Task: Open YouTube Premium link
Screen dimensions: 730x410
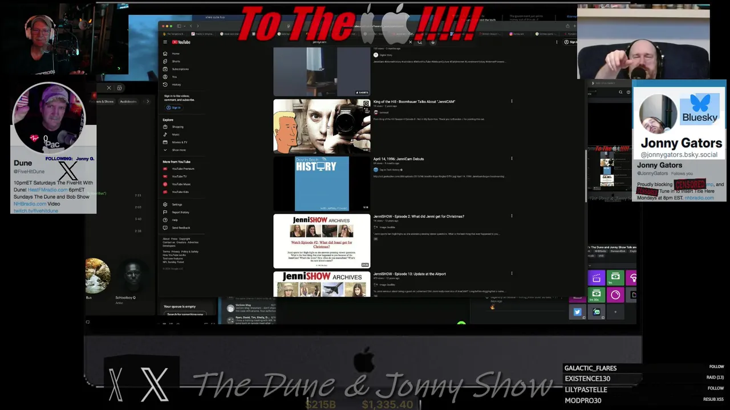Action: tap(179, 169)
